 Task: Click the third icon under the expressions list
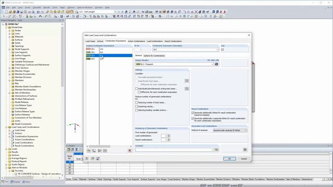coord(99,151)
